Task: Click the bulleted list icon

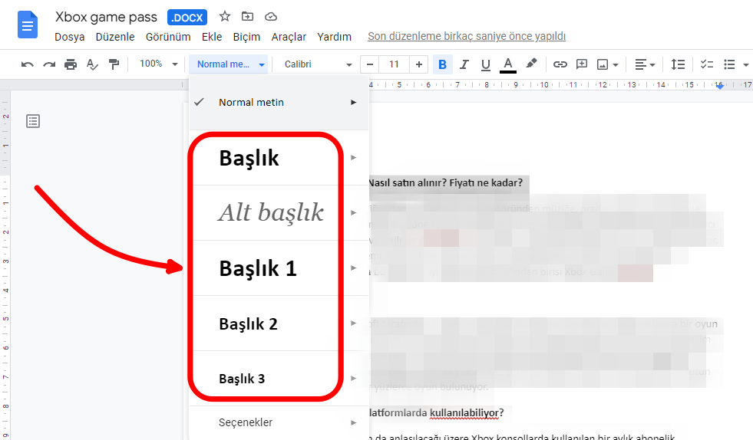Action: coord(729,64)
